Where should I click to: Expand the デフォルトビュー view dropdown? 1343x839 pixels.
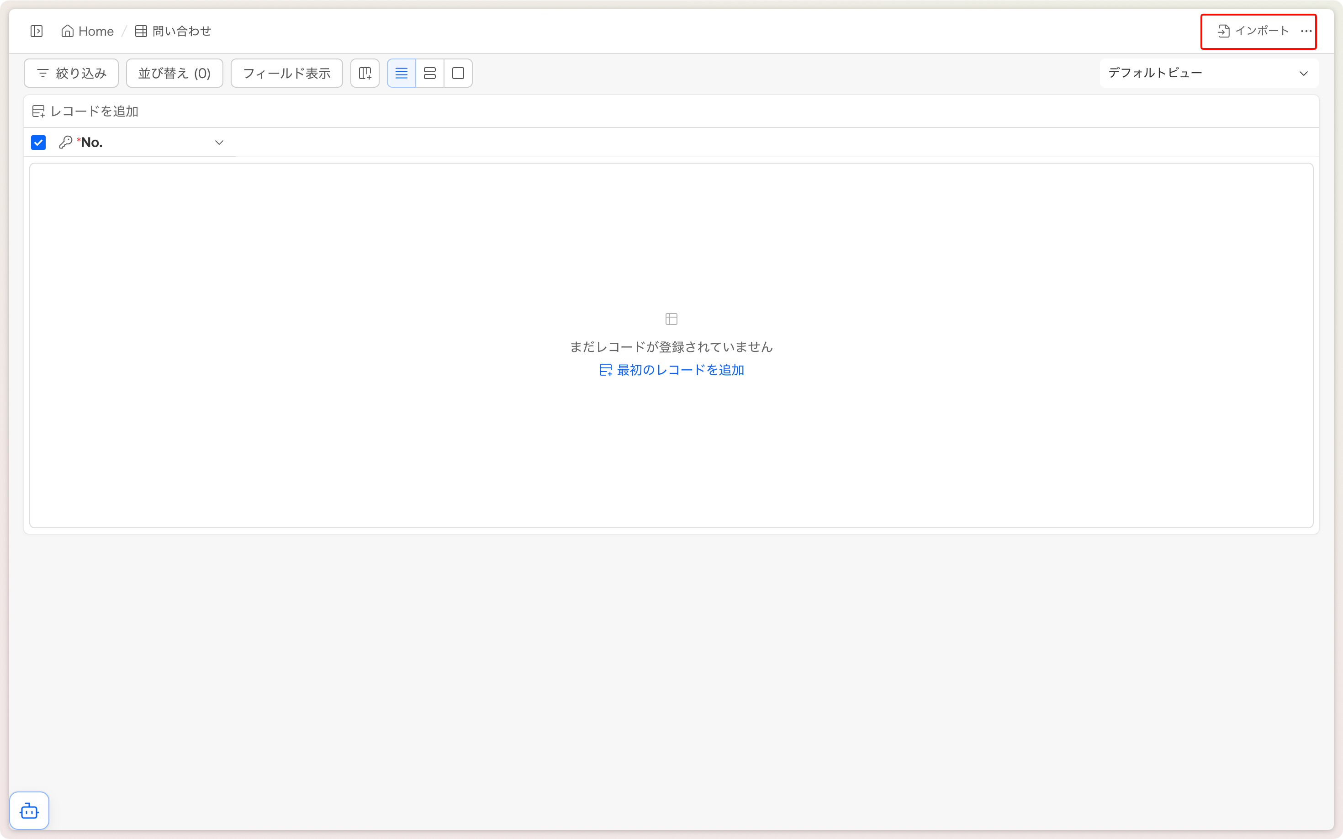[x=1208, y=73]
